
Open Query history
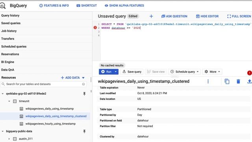[x=10, y=15]
